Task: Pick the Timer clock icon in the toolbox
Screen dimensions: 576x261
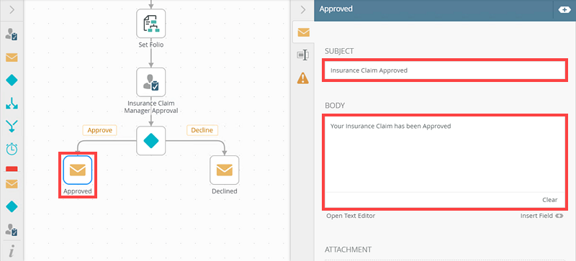Action: [12, 149]
